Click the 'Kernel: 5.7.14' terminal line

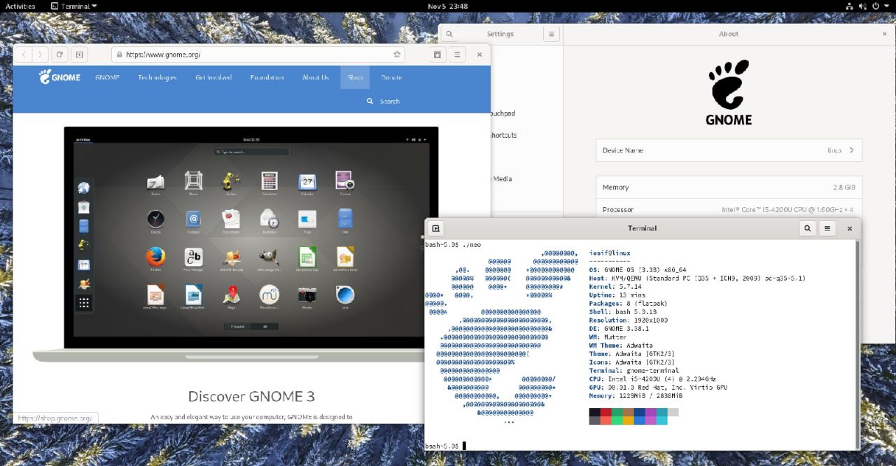point(615,287)
